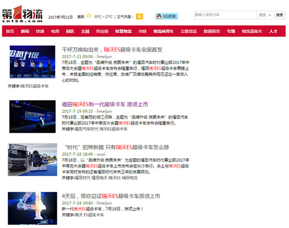Screen dimensions: 289x228
Task: Click keyword 瑞沃 ES超级卡车 under fourth article
Action: tap(89, 215)
